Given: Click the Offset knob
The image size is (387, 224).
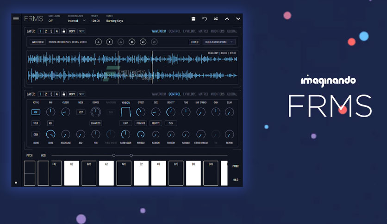Looking at the screenshot, I should [141, 112].
